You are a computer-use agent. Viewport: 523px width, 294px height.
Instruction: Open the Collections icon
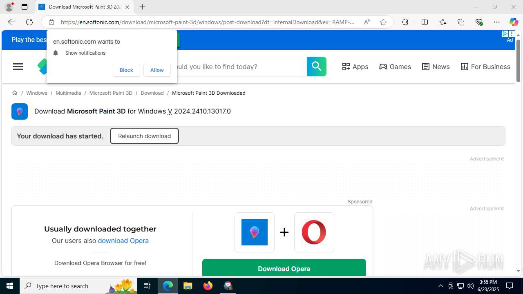(x=461, y=22)
